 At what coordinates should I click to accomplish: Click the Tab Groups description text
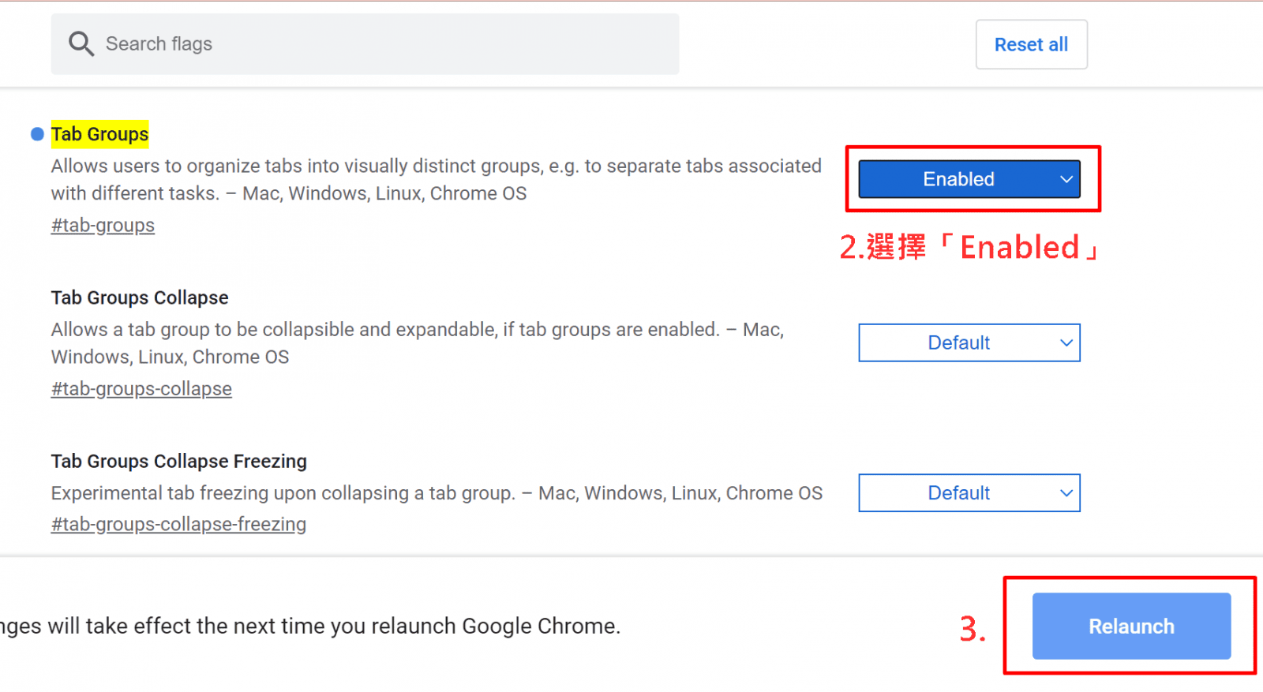[437, 180]
